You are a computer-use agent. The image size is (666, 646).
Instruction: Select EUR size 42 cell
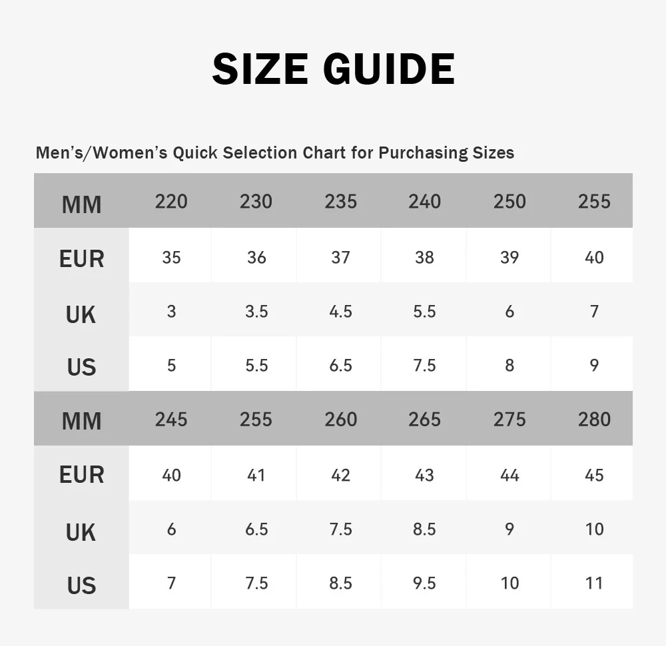click(340, 474)
